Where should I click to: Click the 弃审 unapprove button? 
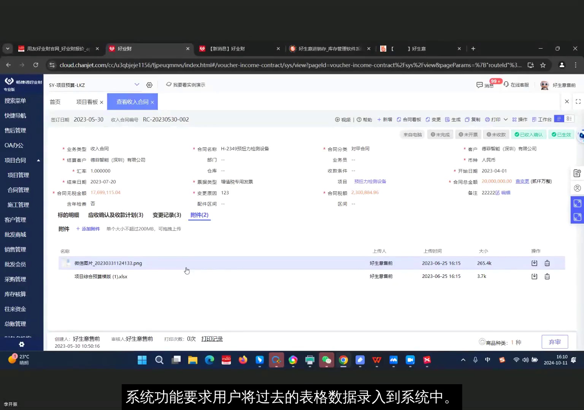coord(555,341)
